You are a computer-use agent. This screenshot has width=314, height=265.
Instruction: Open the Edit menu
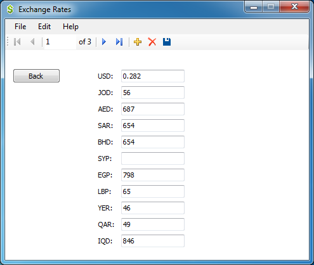(x=44, y=27)
